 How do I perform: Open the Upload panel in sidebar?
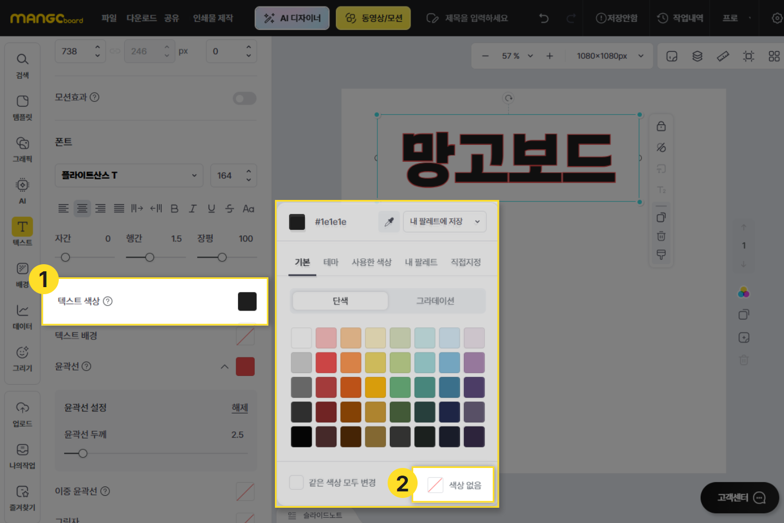(x=22, y=414)
